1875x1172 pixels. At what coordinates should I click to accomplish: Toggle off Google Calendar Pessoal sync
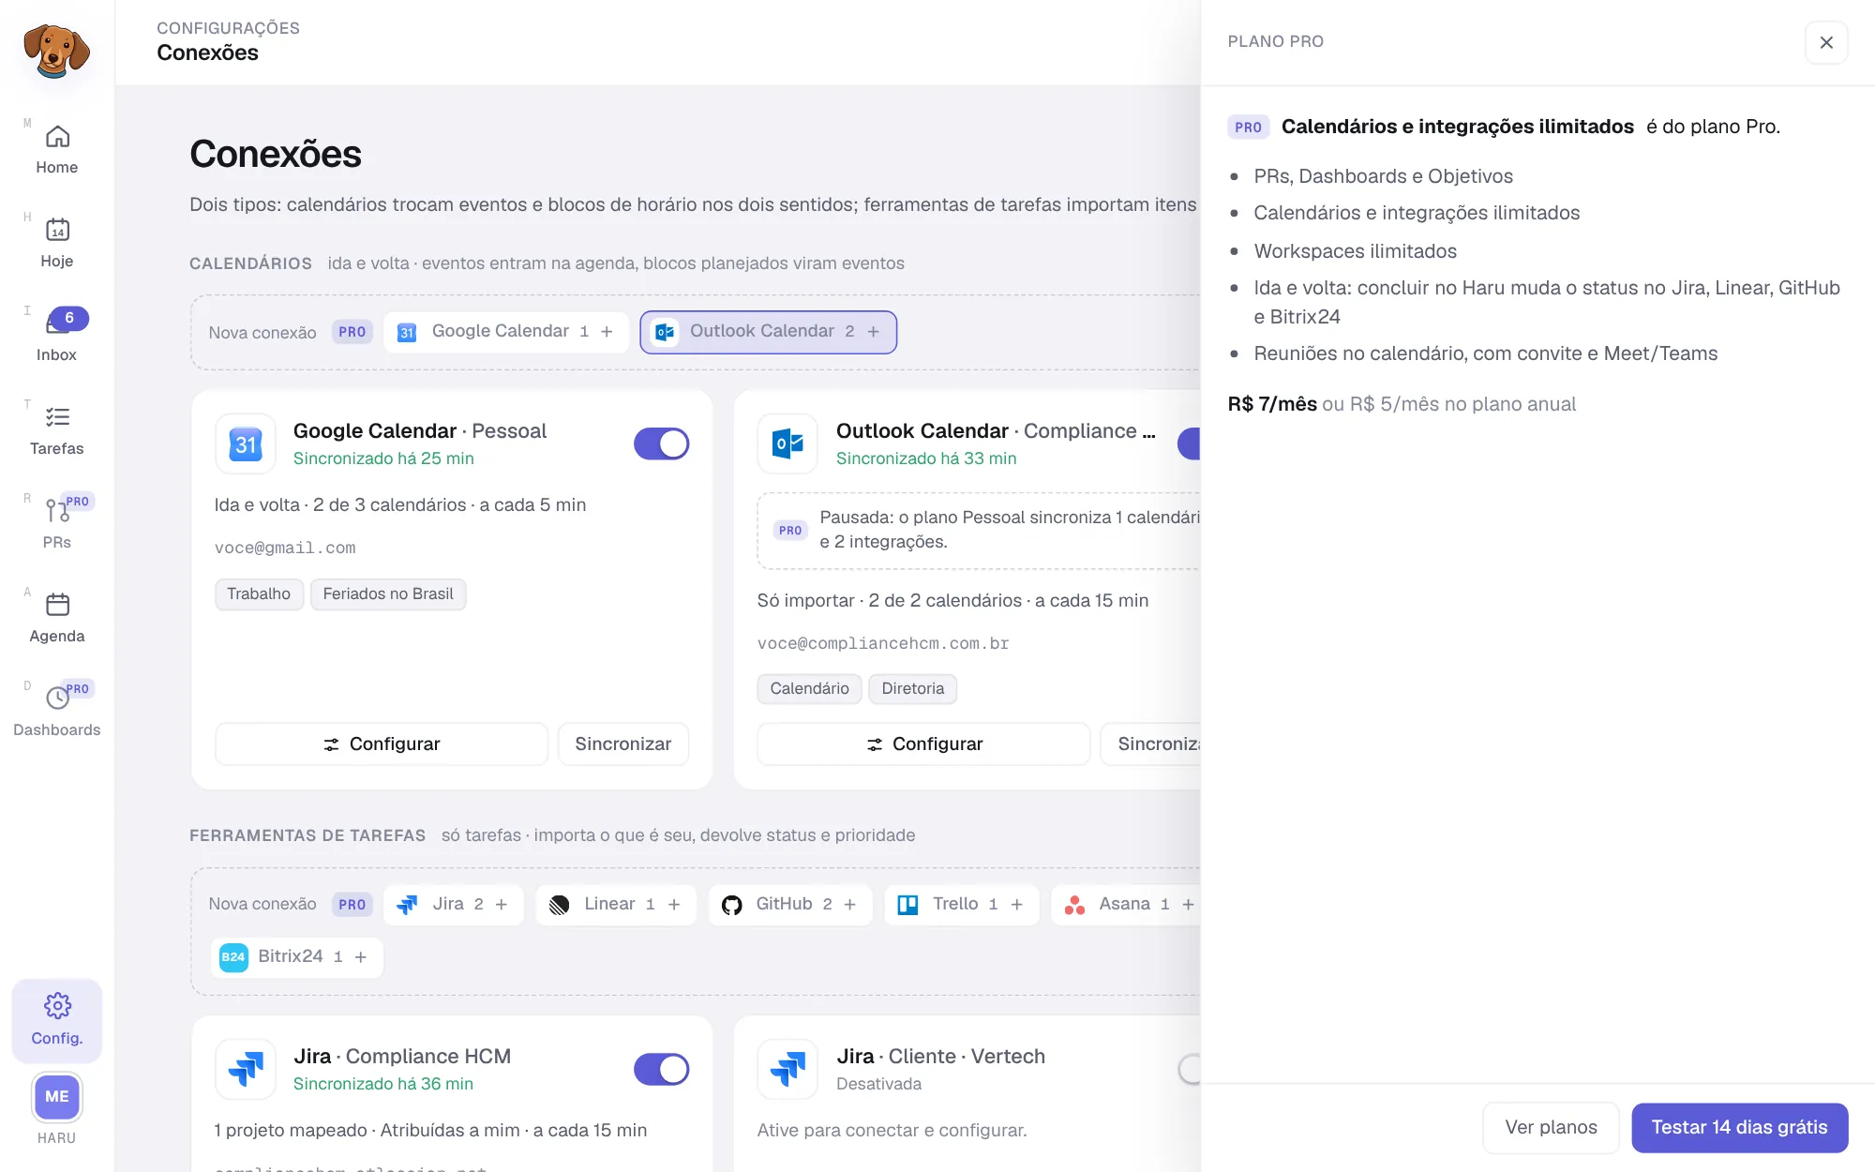(x=662, y=443)
